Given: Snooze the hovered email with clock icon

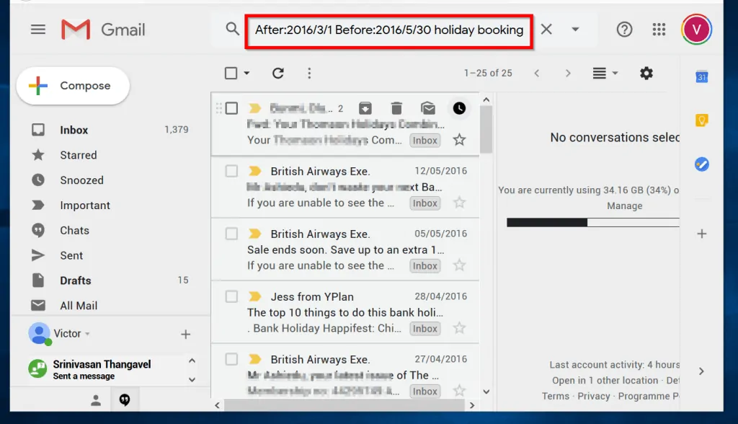Looking at the screenshot, I should pos(460,108).
